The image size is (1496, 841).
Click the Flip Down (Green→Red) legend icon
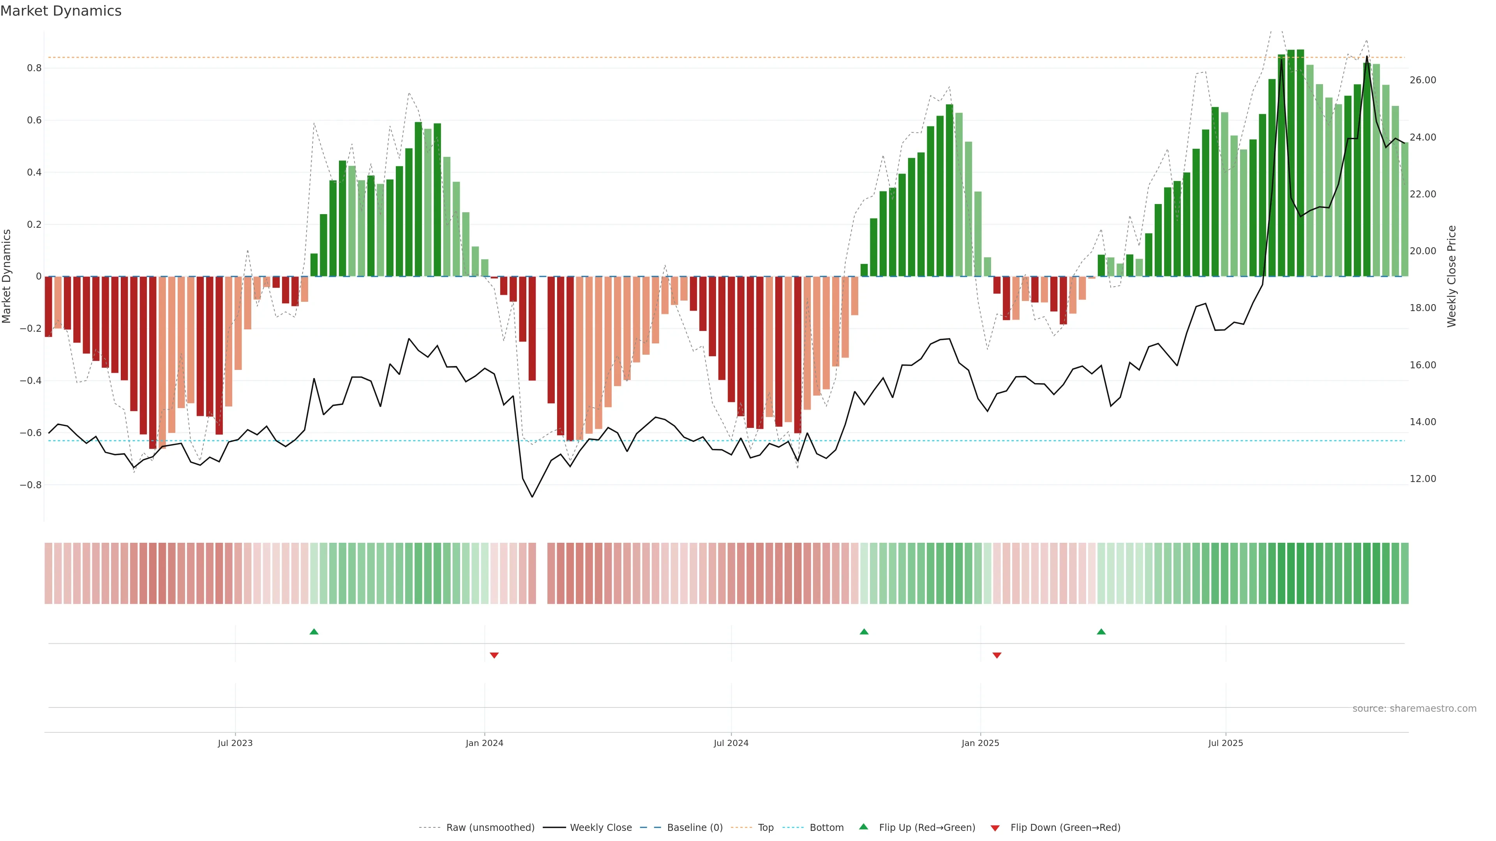click(x=995, y=828)
